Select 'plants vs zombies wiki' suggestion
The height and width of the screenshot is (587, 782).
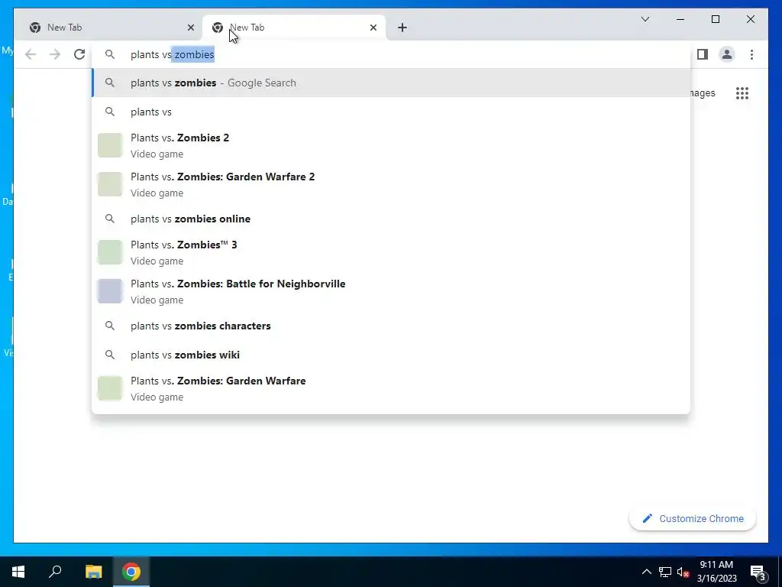point(391,355)
